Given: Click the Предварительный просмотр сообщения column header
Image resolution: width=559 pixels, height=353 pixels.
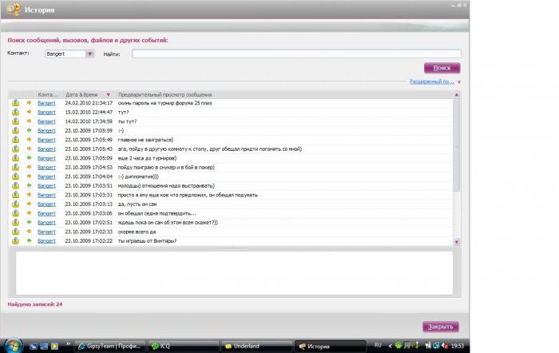Looking at the screenshot, I should point(165,95).
